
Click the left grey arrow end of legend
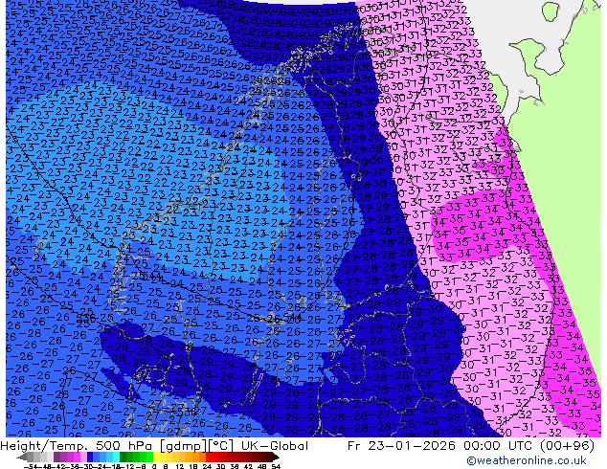coord(22,457)
